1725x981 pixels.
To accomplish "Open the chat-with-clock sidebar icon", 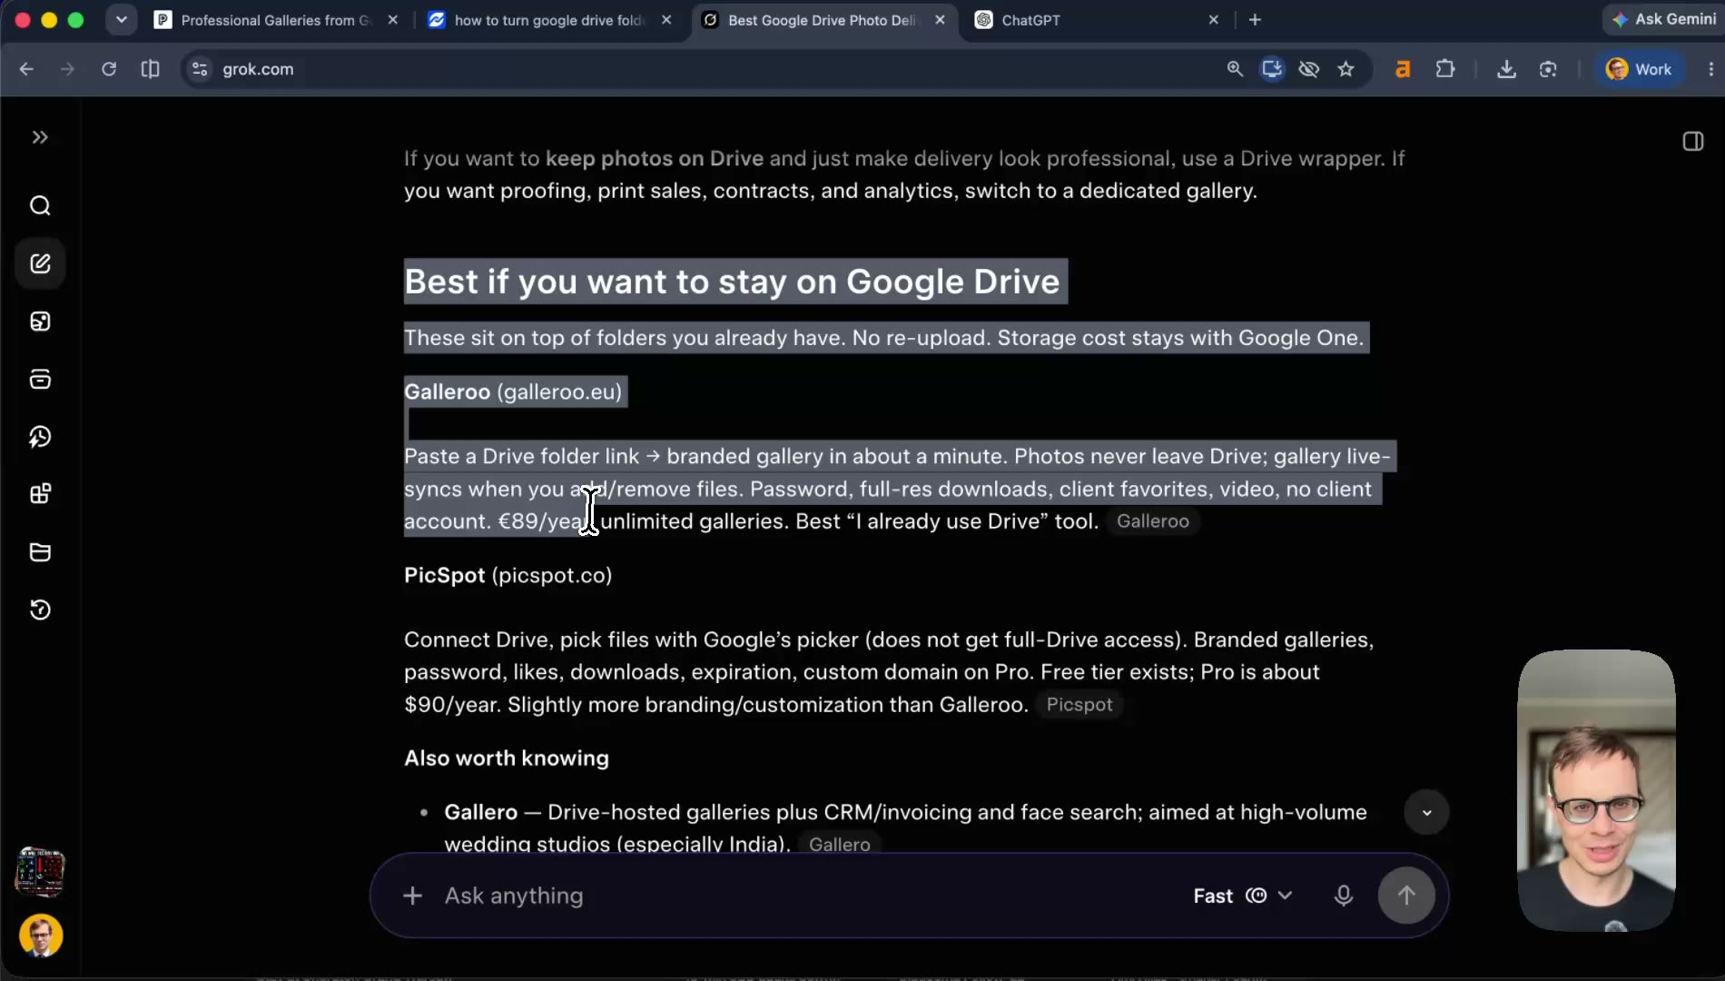I will 40,437.
